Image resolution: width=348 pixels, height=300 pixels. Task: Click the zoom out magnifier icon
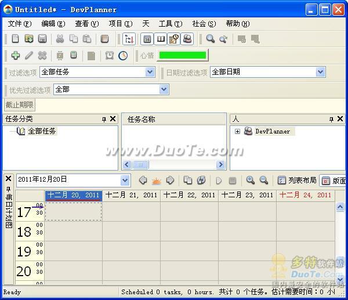click(264, 180)
